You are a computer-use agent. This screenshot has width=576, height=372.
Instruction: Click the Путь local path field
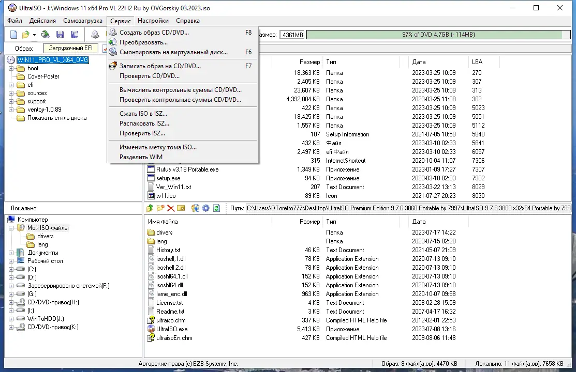[408, 208]
